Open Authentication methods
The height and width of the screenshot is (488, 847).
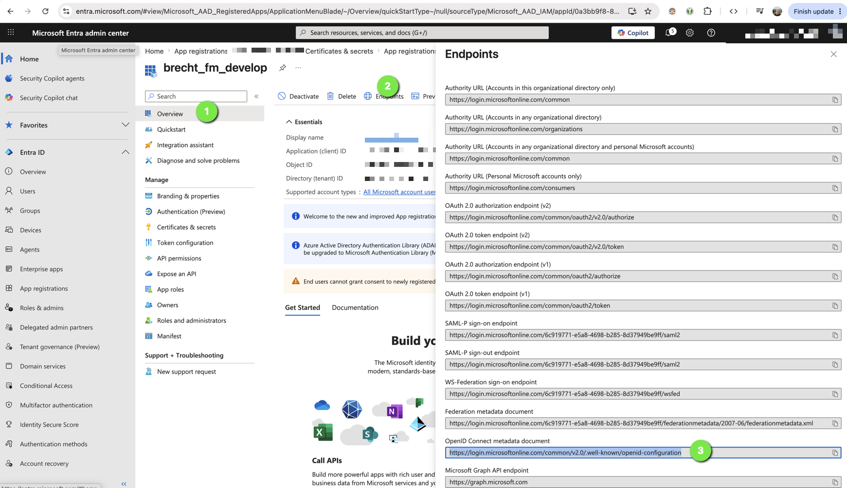coord(54,444)
